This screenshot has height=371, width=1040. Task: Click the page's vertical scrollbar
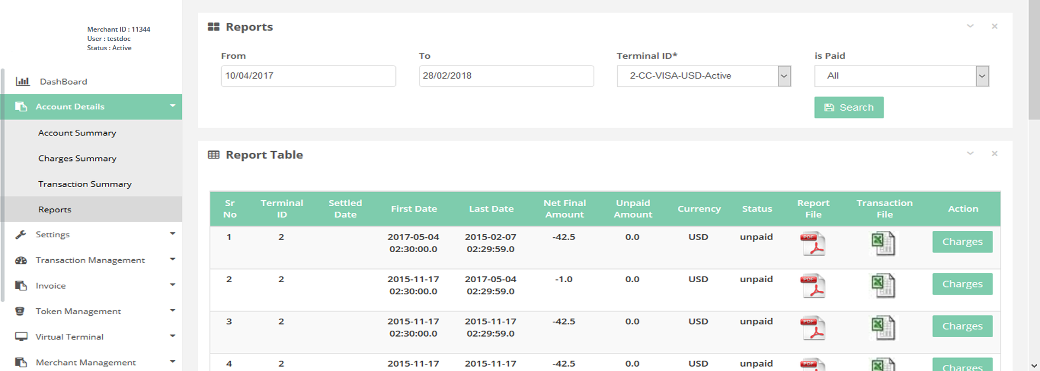coord(1033,60)
